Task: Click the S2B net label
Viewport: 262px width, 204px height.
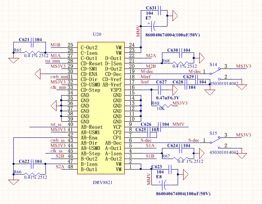Action: (60, 156)
